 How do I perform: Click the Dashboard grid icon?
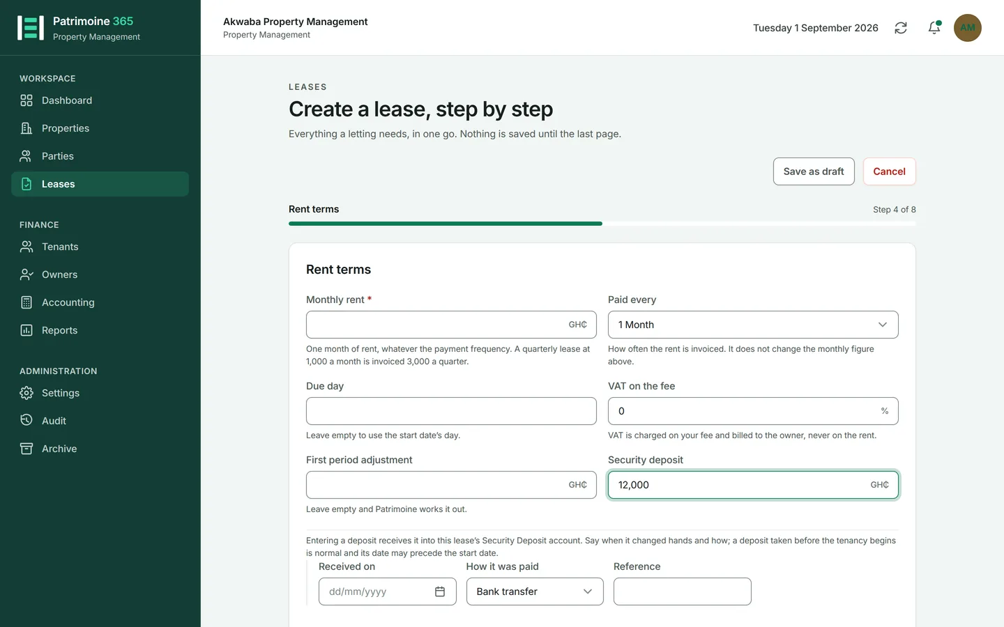26,100
